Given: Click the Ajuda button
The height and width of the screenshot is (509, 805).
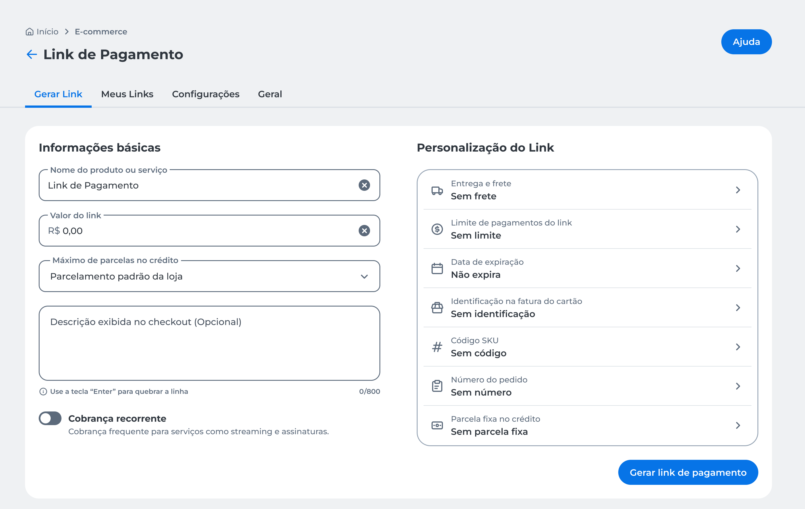Looking at the screenshot, I should (746, 42).
